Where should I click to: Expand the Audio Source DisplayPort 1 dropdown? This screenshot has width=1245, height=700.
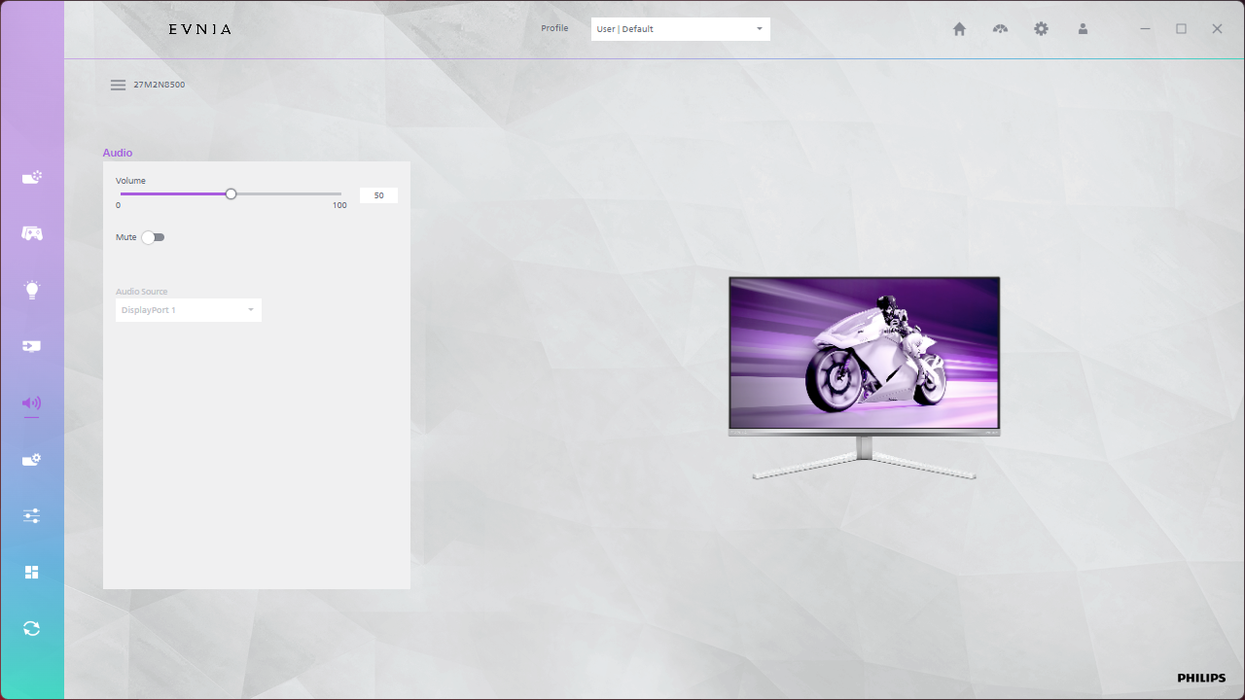tap(189, 310)
